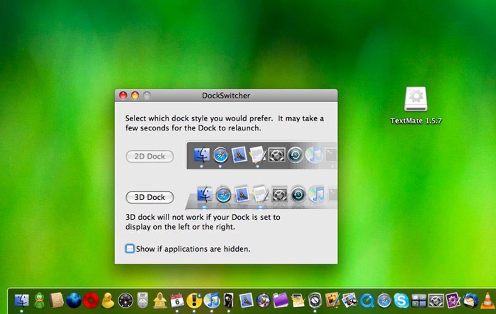
Task: Click the 2D dock preview image
Action: [x=261, y=155]
